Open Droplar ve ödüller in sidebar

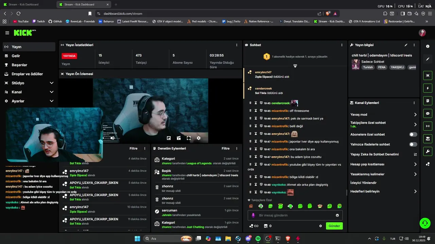pos(29,74)
